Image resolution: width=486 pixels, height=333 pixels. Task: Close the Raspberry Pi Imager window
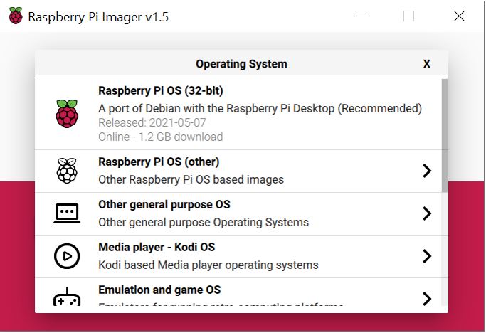point(459,16)
